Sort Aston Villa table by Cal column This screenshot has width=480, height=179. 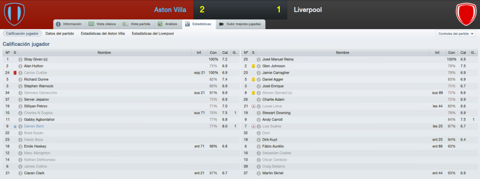(x=225, y=52)
